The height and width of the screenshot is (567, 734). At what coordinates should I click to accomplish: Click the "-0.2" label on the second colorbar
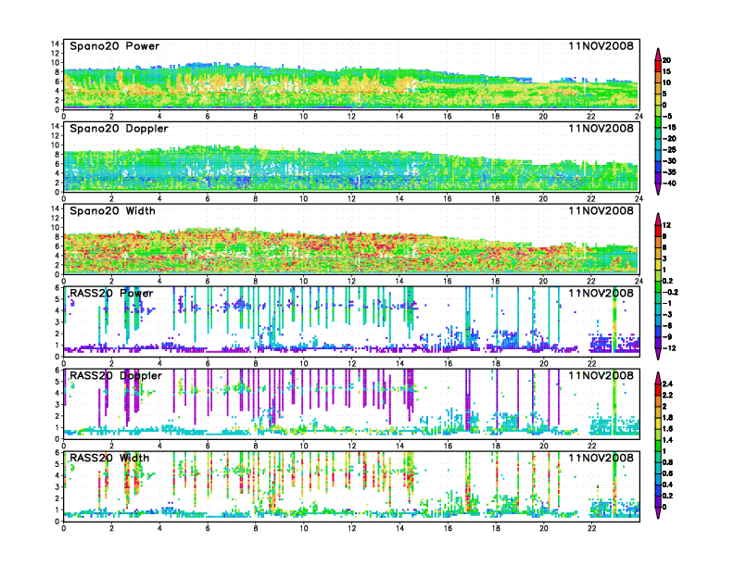coord(670,293)
